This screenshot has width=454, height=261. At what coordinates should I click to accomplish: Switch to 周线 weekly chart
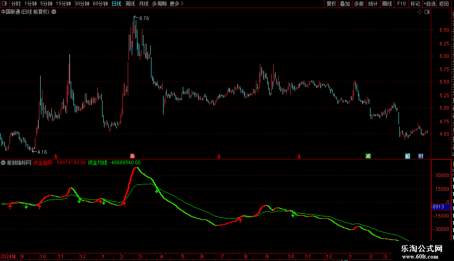(130, 4)
